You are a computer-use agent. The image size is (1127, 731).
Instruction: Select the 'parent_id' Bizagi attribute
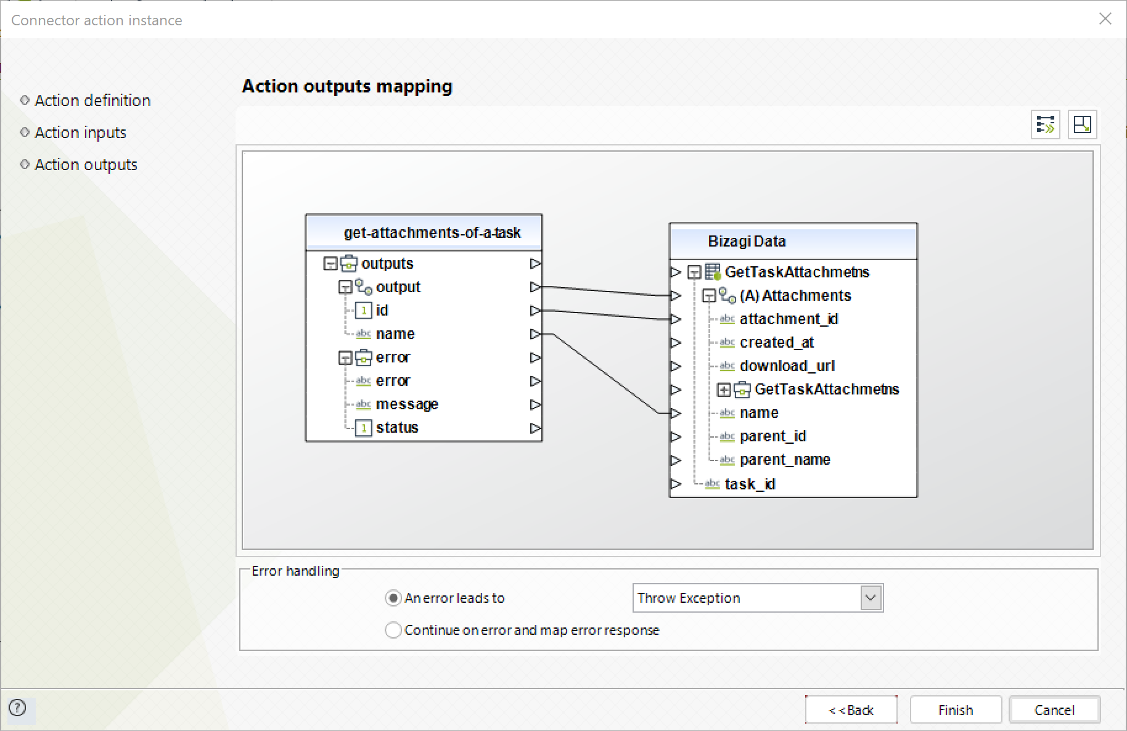[773, 436]
